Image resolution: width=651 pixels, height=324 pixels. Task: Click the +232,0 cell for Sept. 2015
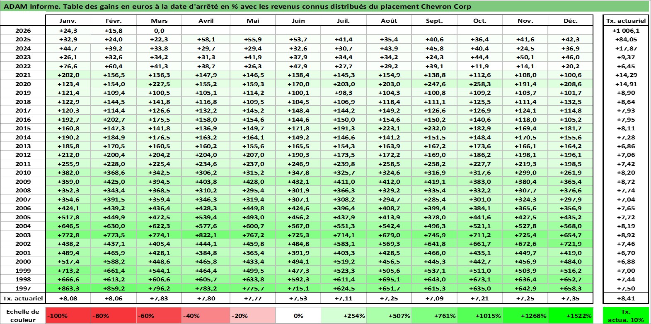point(434,128)
